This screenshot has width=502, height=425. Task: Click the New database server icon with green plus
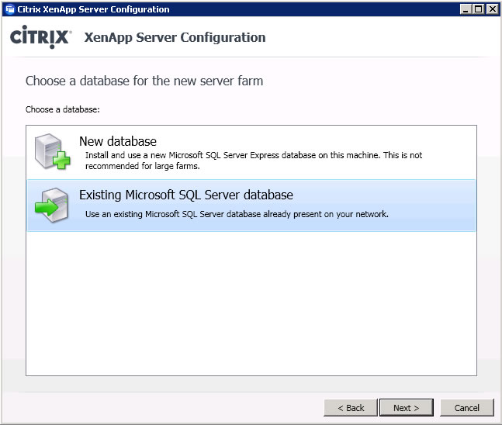[52, 151]
